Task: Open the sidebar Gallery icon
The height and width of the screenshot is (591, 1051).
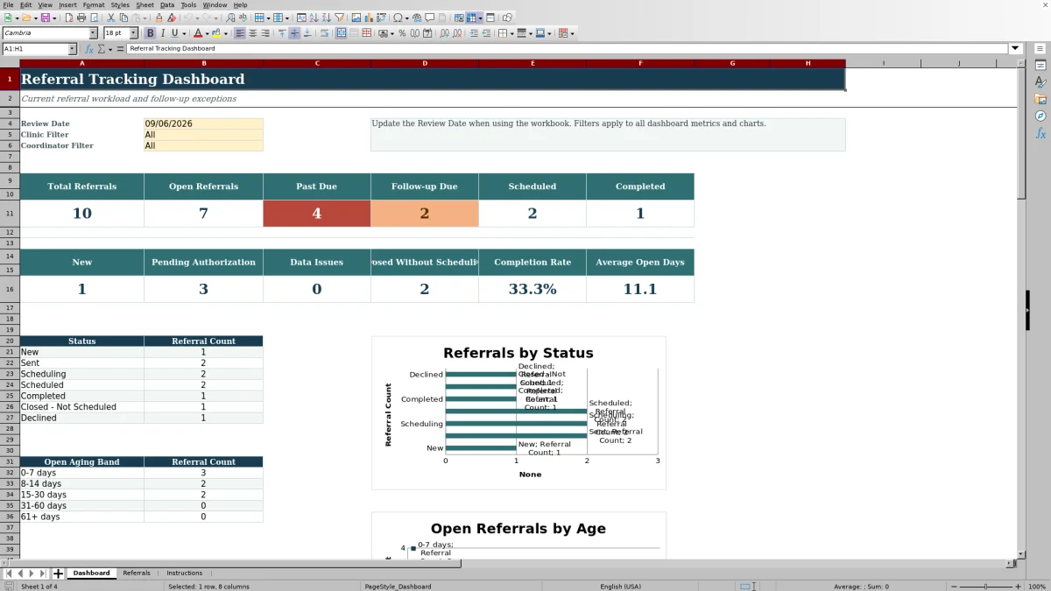Action: [x=1040, y=99]
